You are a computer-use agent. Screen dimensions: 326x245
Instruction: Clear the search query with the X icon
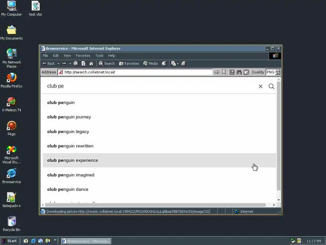[x=260, y=86]
